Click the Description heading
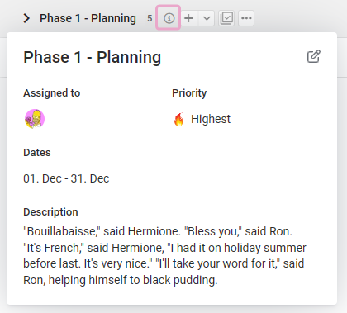Image resolution: width=347 pixels, height=313 pixels. 50,212
